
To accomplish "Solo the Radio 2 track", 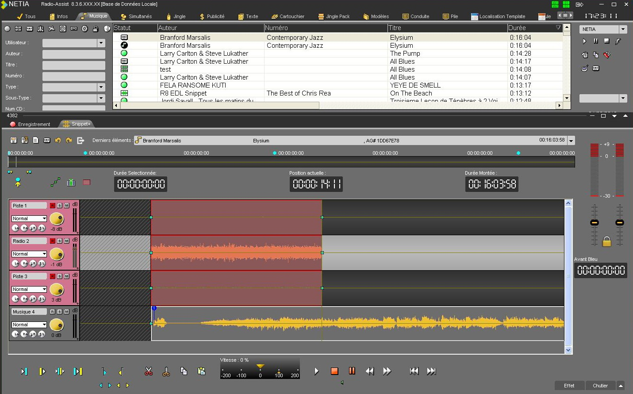I will [60, 241].
